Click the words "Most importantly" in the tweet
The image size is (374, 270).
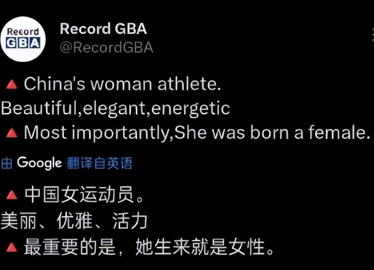tap(97, 133)
